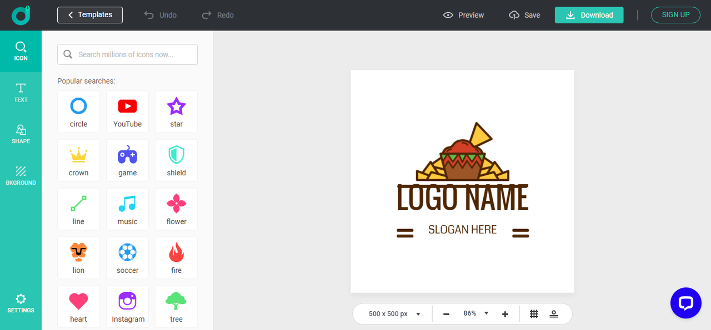Toggle the canvas grid
Viewport: 711px width, 330px height.
click(534, 314)
